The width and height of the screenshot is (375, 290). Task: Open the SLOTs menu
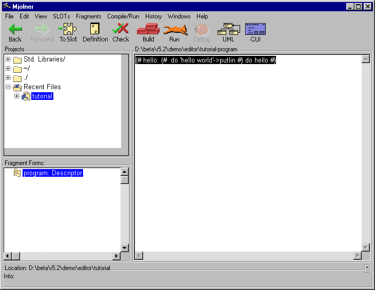tap(61, 16)
